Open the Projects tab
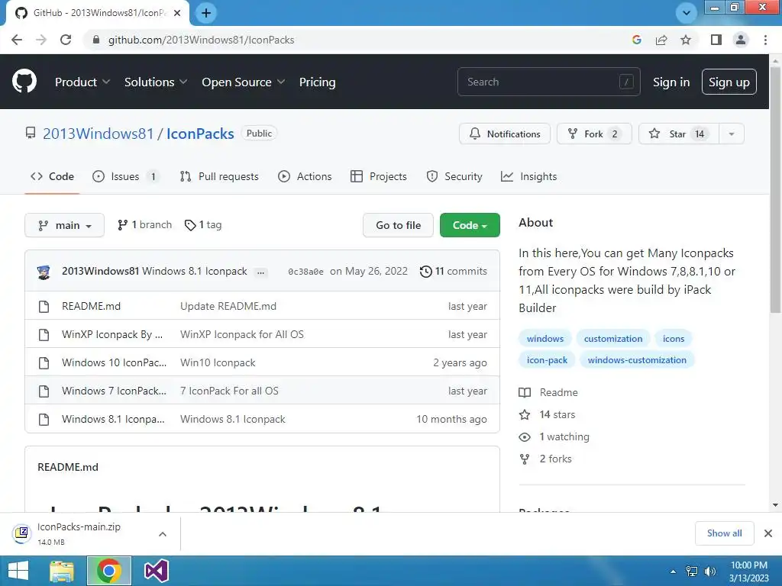The image size is (782, 586). point(379,176)
